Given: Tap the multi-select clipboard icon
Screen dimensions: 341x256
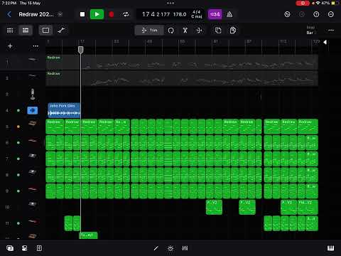Looking at the screenshot, I should pos(218,30).
